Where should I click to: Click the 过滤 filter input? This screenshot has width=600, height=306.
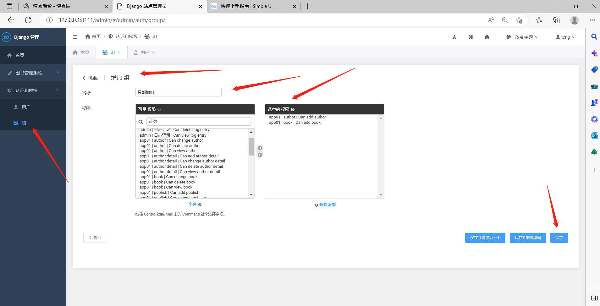coord(199,122)
